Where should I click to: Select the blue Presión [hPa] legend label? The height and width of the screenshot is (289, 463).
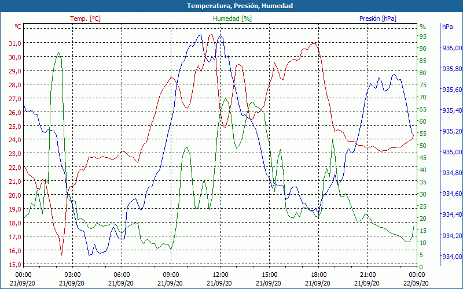pos(378,18)
